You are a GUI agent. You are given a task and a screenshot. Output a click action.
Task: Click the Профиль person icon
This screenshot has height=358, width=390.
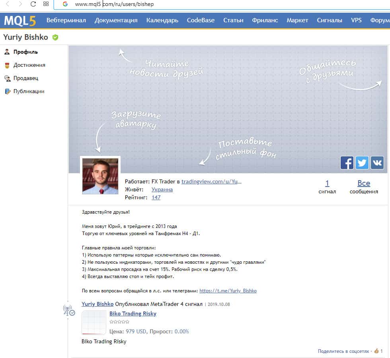[x=7, y=52]
